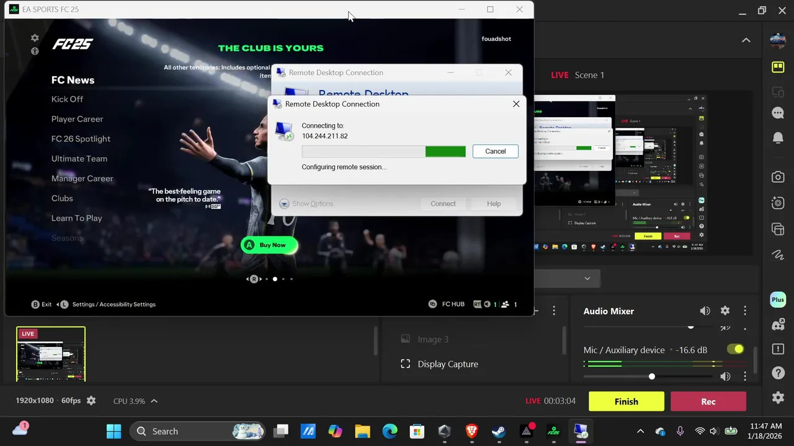Click Connect in background Remote Desktop window
Screen dimensions: 794x446
(443, 204)
